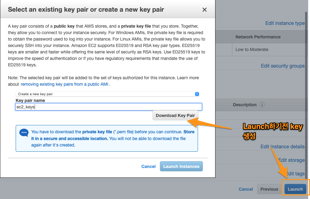Viewport: 310px width, 199px height.
Task: Close the key pair dialog with X
Action: click(x=204, y=10)
